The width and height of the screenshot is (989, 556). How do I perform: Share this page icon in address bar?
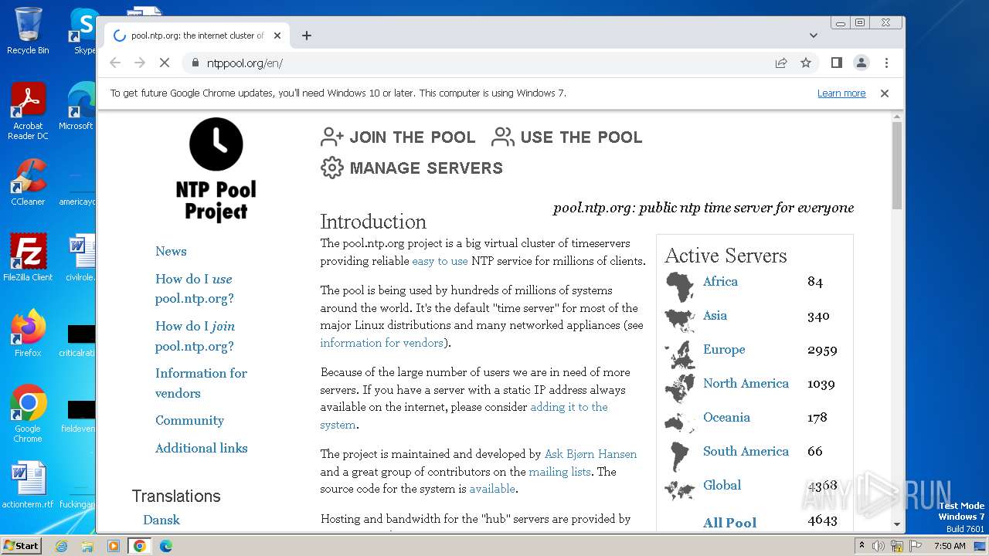coord(781,63)
